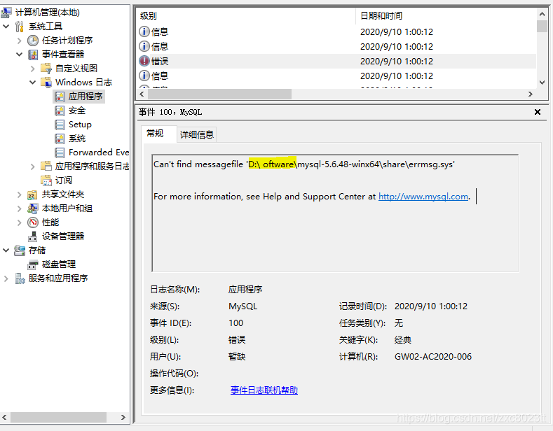Viewport: 553px width, 431px height.
Task: Click the Windows 日志 folder icon
Action: point(46,83)
